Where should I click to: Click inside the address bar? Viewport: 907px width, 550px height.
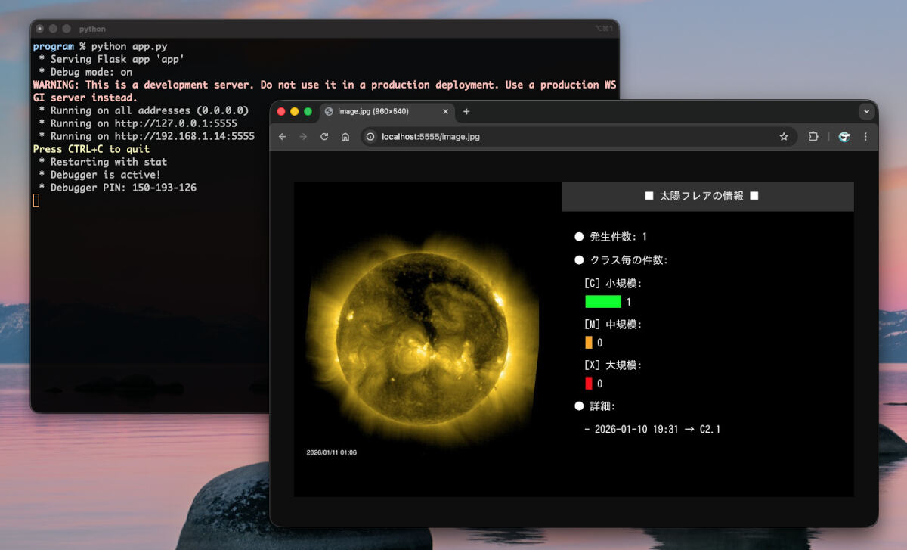(529, 137)
